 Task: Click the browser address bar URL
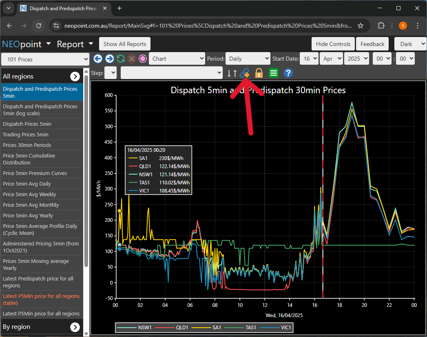coord(208,26)
